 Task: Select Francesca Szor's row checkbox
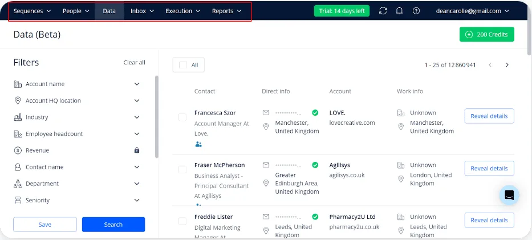click(x=182, y=117)
